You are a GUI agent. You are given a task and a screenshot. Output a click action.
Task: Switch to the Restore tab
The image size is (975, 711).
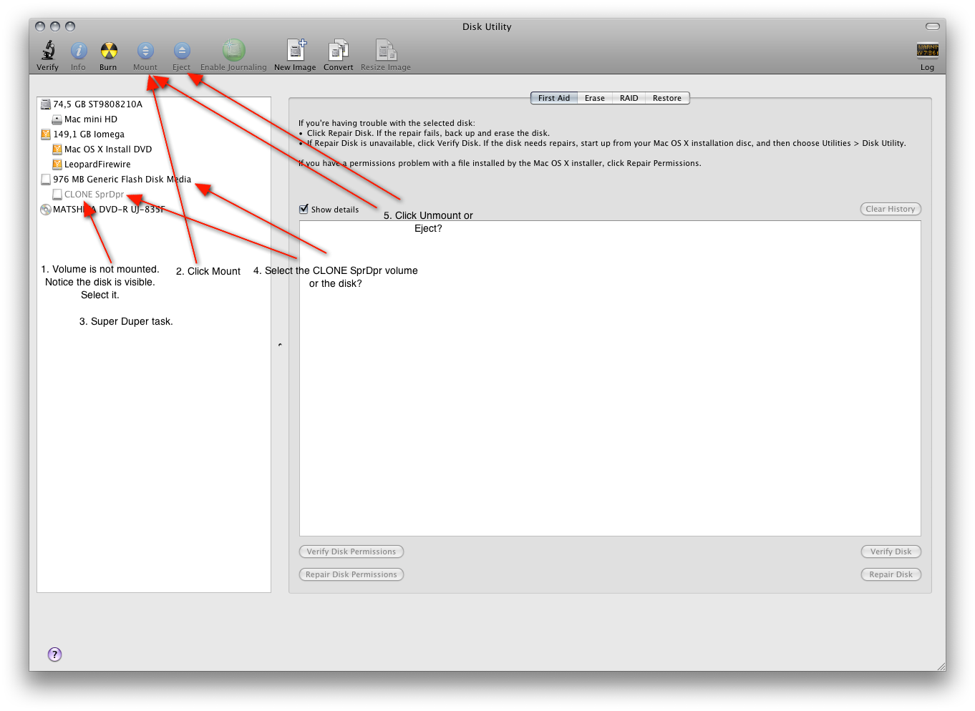click(667, 98)
